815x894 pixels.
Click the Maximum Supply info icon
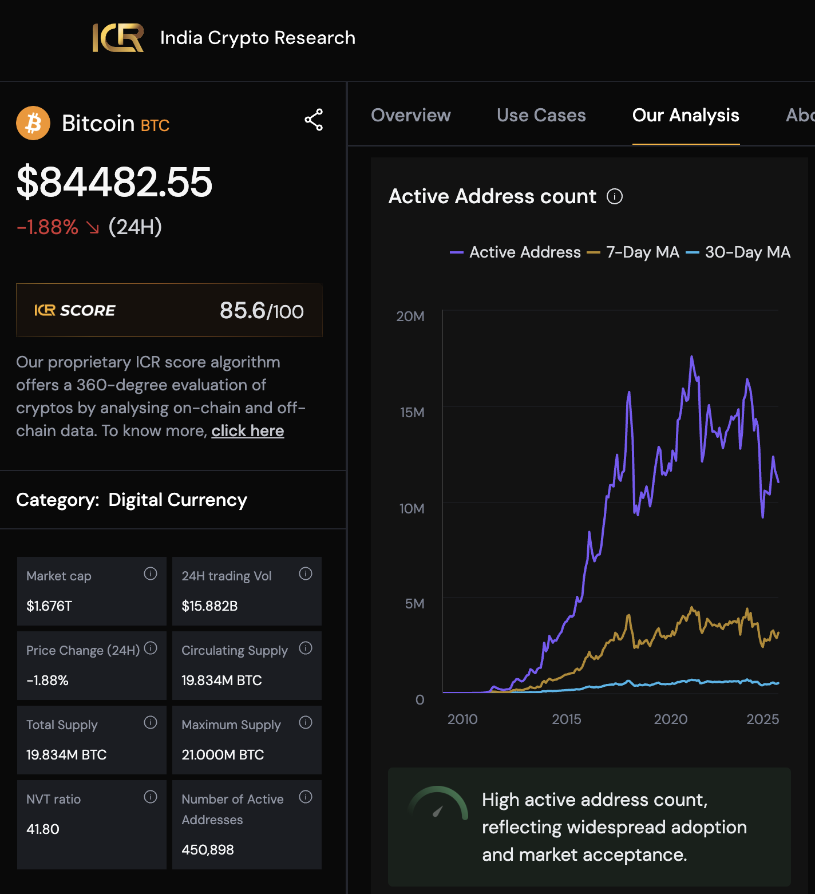point(306,722)
